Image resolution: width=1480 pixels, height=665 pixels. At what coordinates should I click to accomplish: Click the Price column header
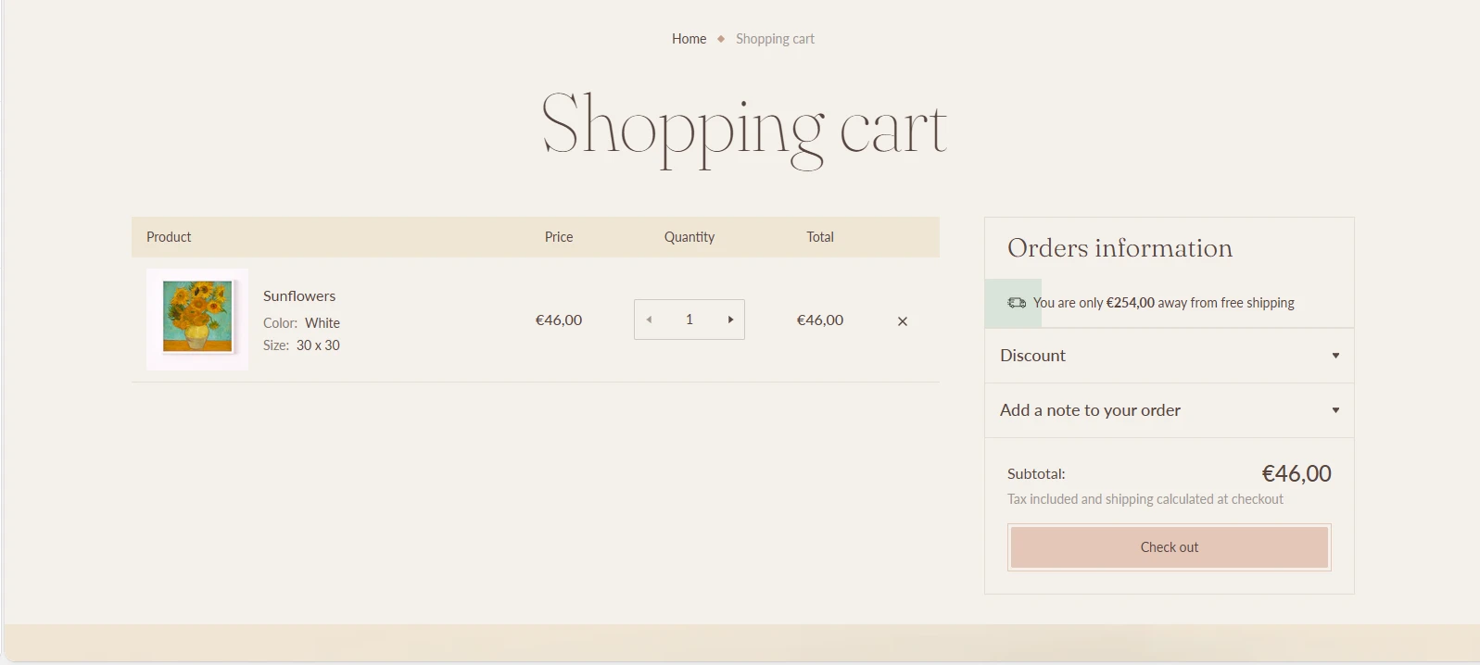[559, 237]
